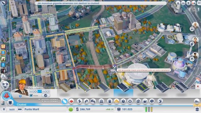
Task: Select the freeform curvy road mode
Action: [44, 91]
